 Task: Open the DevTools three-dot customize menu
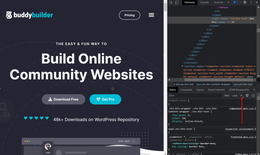pyautogui.click(x=251, y=2)
